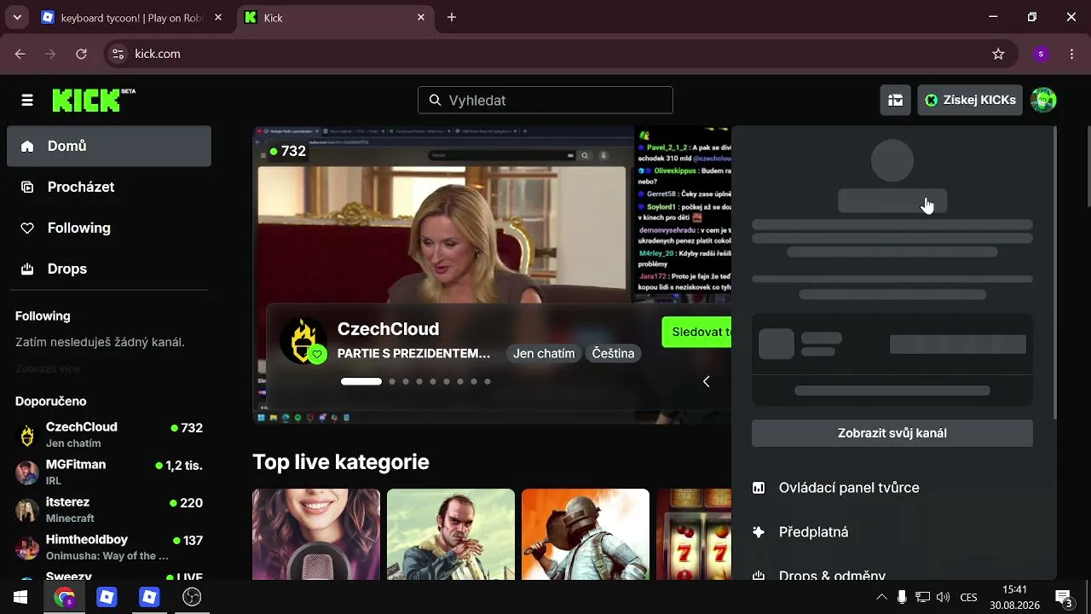Image resolution: width=1091 pixels, height=614 pixels.
Task: Switch to the keyboard tycoon Roblox tab
Action: [132, 18]
